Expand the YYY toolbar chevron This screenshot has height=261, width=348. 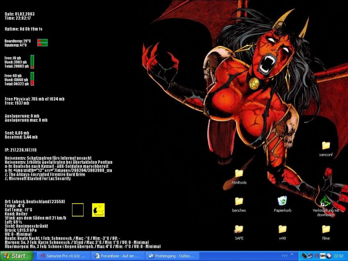click(x=292, y=254)
